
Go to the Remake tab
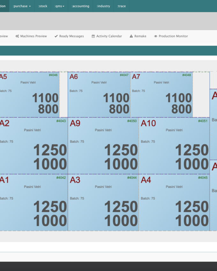coord(138,36)
